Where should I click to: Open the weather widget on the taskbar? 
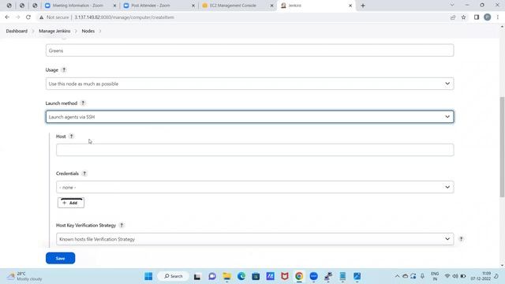pyautogui.click(x=25, y=276)
